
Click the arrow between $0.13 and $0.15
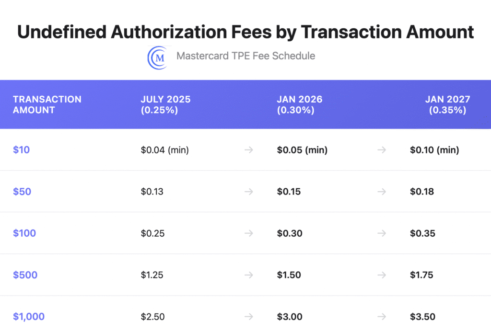click(x=248, y=192)
